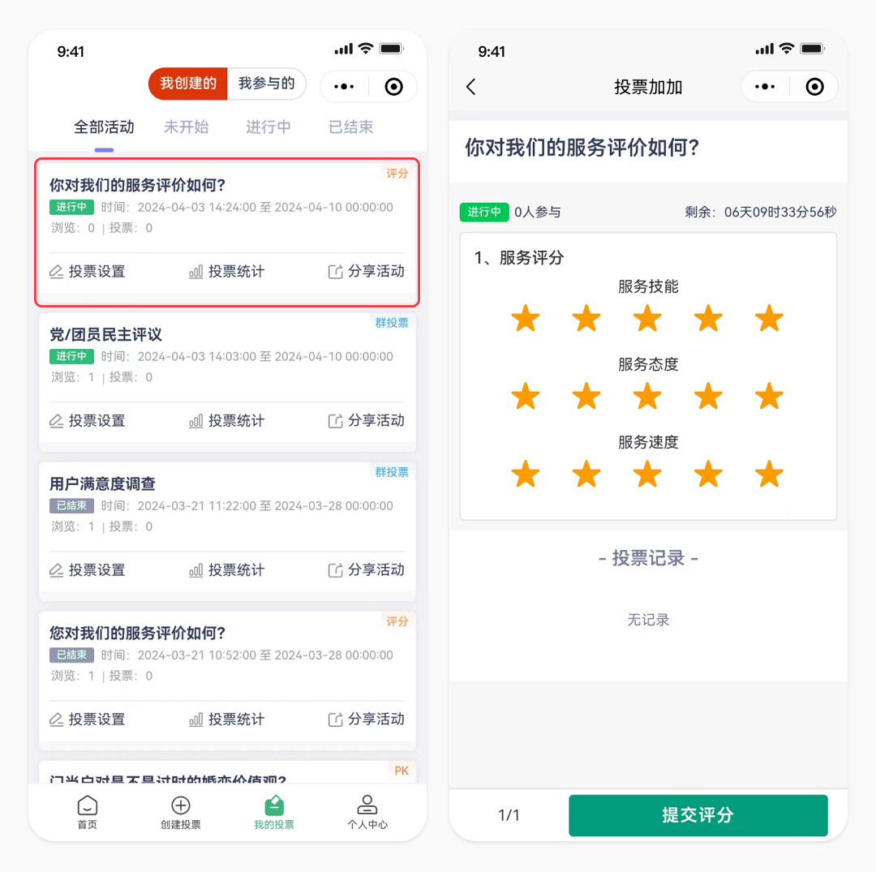Share the 用户满意度调查 activity
Image resolution: width=876 pixels, height=872 pixels.
[x=366, y=569]
